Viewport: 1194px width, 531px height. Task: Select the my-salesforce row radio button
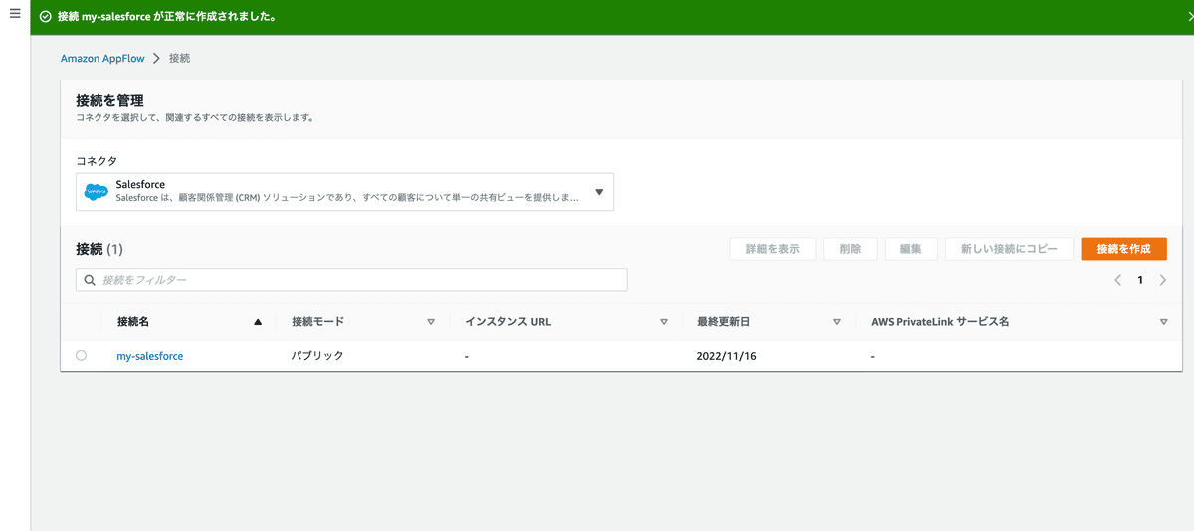pyautogui.click(x=81, y=355)
